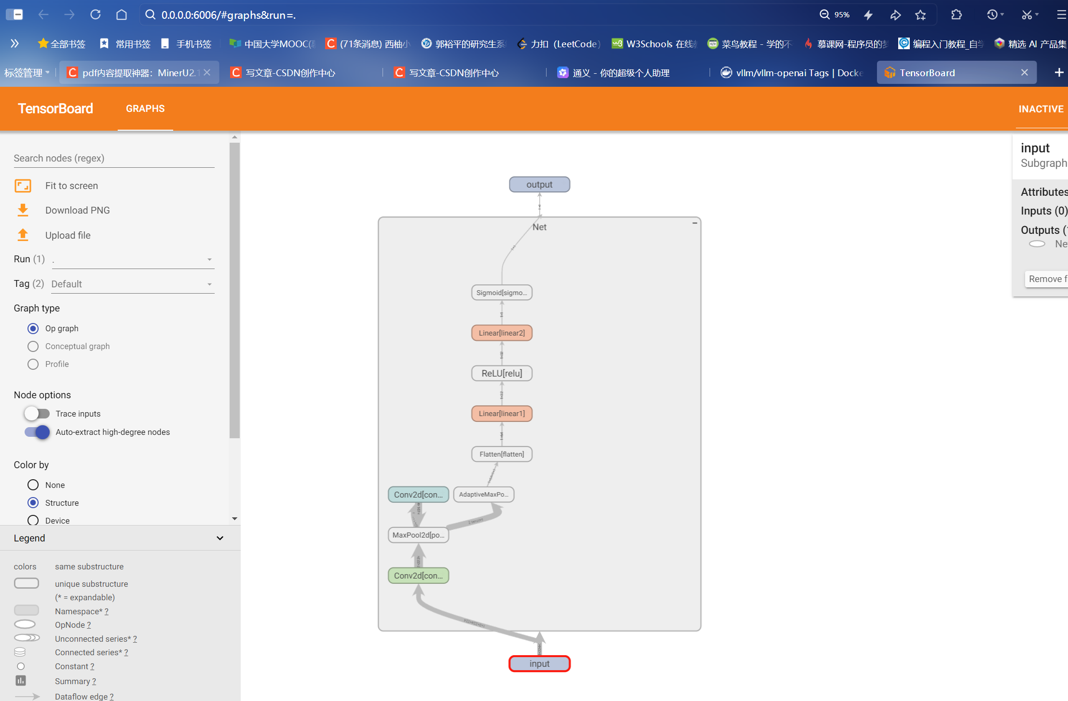Disable Auto-extract high-degree nodes toggle
The height and width of the screenshot is (701, 1068).
pyautogui.click(x=37, y=432)
